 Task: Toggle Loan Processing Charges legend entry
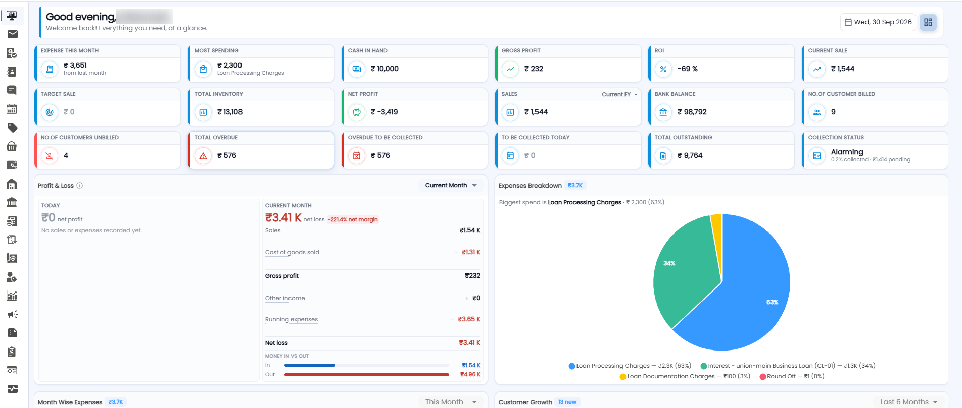click(630, 366)
